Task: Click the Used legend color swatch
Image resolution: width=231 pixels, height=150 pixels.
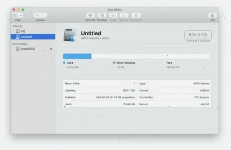Action: pyautogui.click(x=64, y=63)
